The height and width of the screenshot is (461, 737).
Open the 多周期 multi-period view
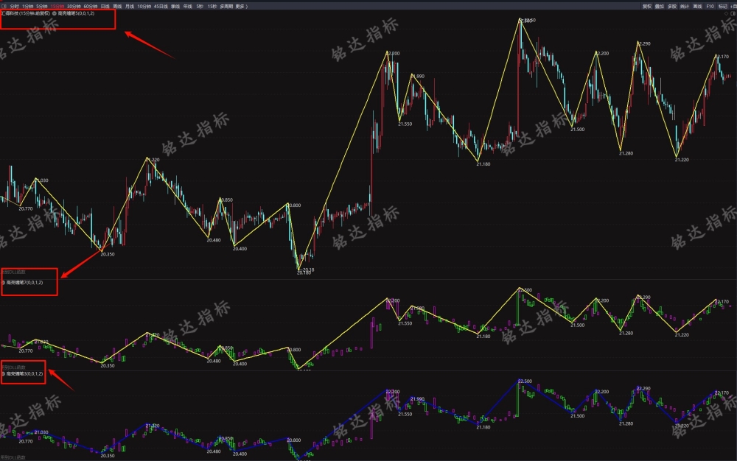click(x=226, y=7)
